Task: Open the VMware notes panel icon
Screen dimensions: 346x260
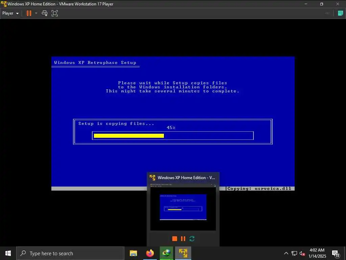Action: click(341, 13)
